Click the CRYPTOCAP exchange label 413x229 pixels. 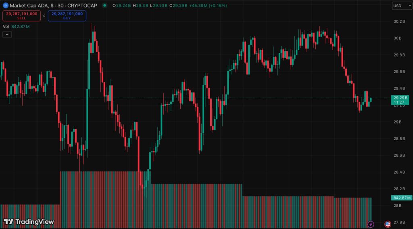pyautogui.click(x=81, y=6)
